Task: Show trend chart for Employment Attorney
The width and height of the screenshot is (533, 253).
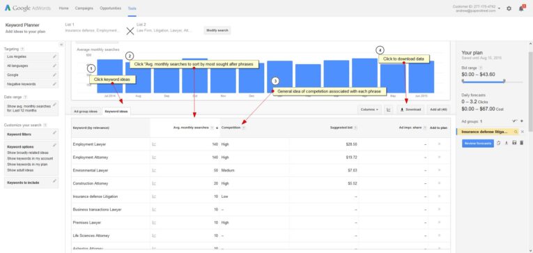Action: pos(154,158)
